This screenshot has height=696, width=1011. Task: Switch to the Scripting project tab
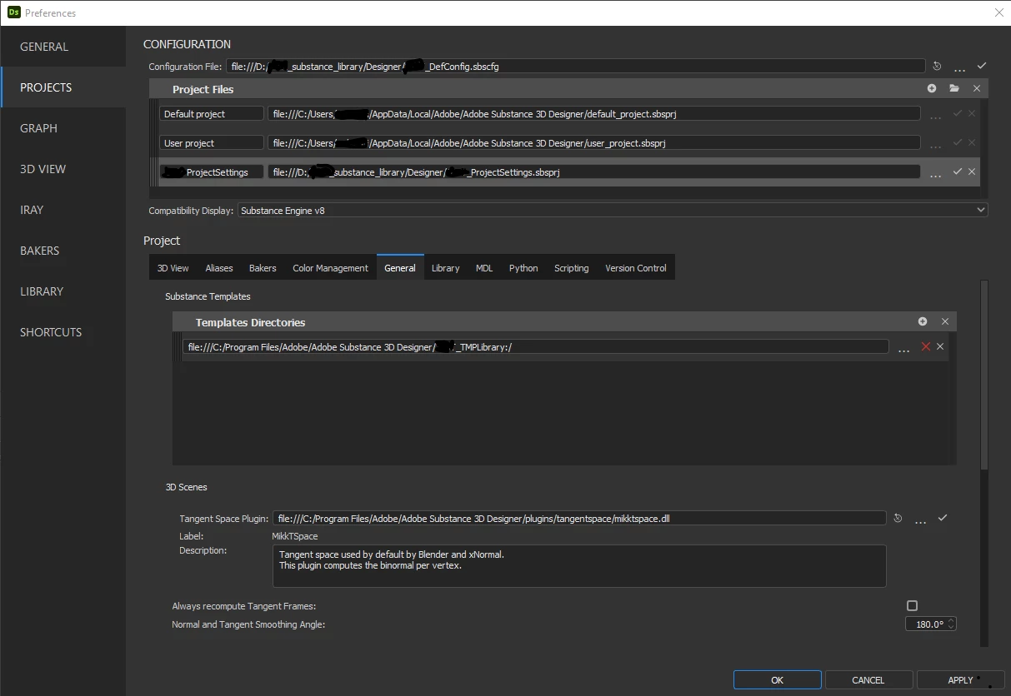[572, 268]
